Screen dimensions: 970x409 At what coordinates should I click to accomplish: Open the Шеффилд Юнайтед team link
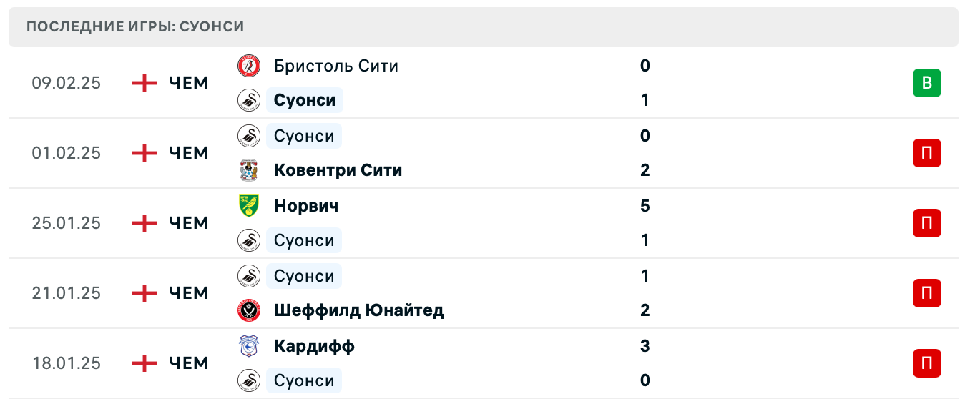(358, 310)
